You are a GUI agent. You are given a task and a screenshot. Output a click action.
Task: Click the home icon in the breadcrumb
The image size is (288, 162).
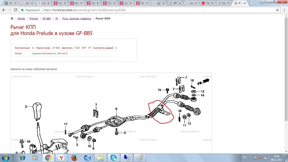(12, 19)
